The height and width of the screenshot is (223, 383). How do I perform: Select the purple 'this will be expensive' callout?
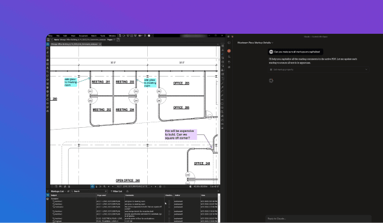[x=181, y=134]
